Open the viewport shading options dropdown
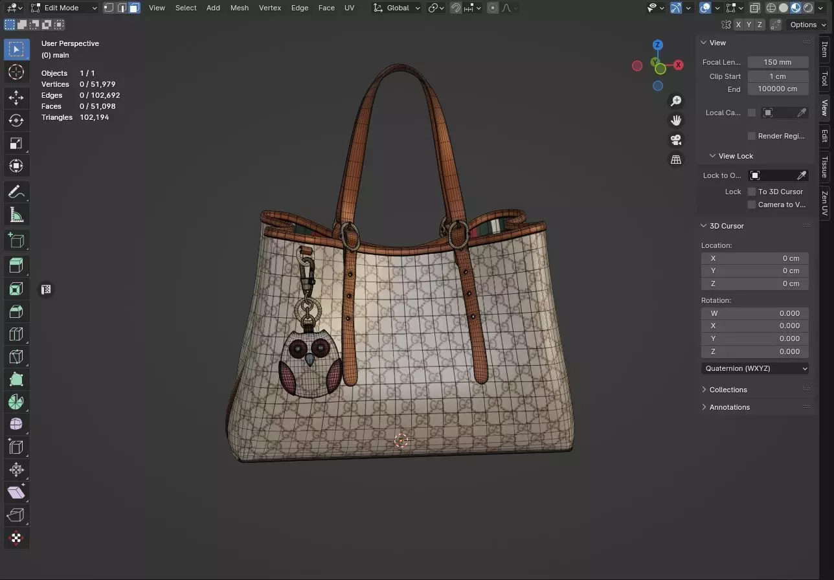This screenshot has height=580, width=834. pyautogui.click(x=821, y=8)
